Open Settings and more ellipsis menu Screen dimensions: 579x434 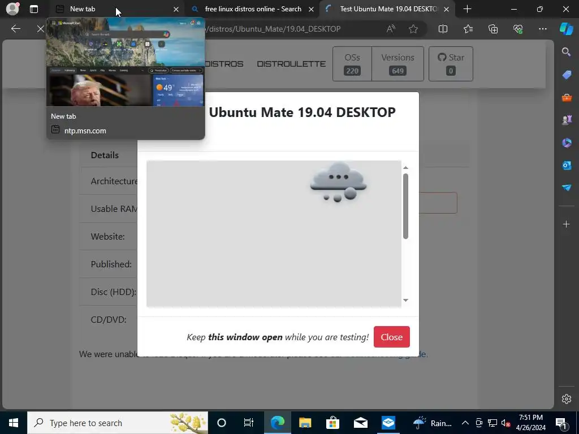(542, 29)
